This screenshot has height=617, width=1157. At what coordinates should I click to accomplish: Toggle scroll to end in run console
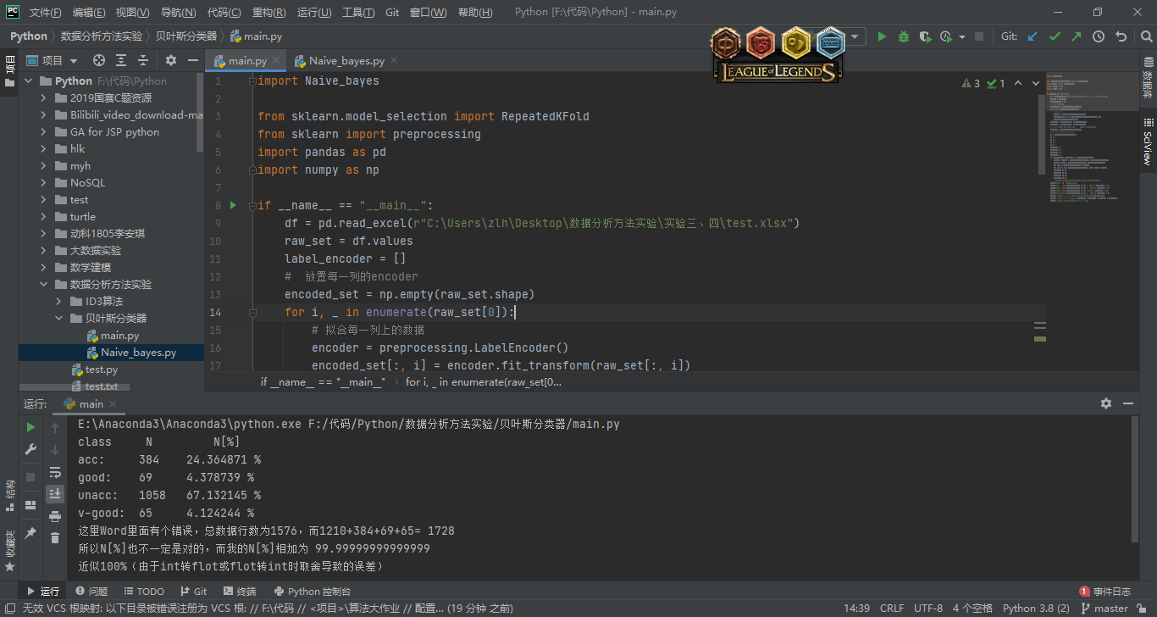(55, 493)
